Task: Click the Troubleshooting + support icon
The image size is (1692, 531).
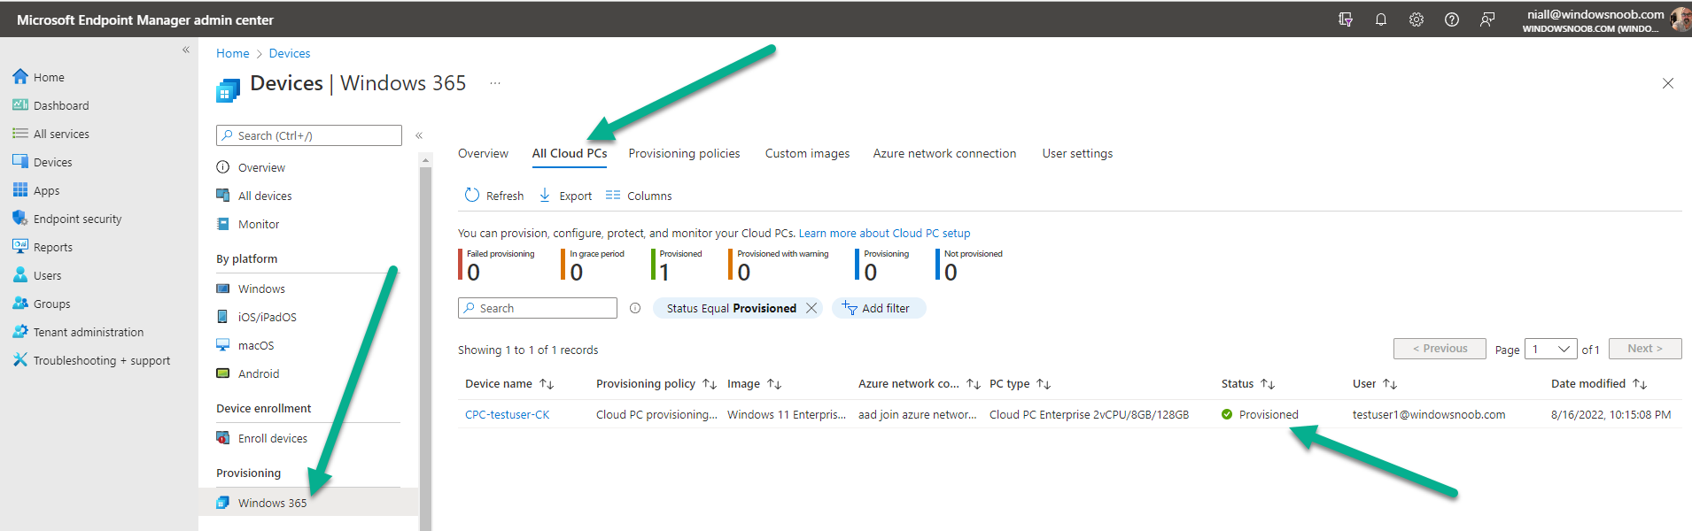Action: click(x=20, y=360)
